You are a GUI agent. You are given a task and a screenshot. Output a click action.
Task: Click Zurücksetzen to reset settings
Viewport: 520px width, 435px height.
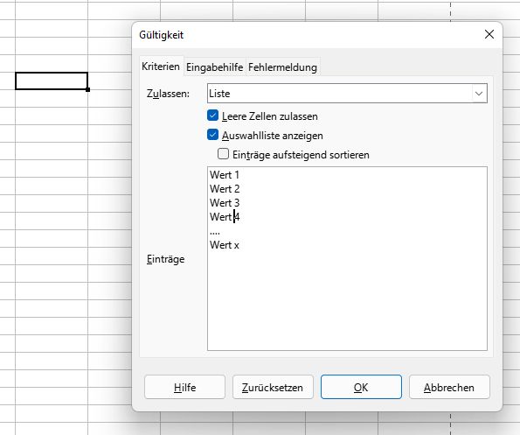click(273, 387)
